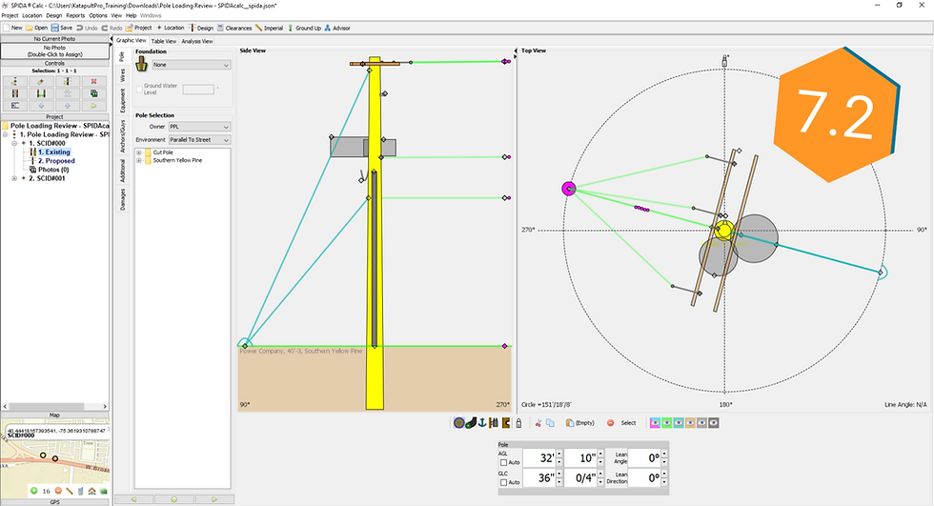Click the map zoom-out orange minus icon
This screenshot has height=506, width=934.
58,491
